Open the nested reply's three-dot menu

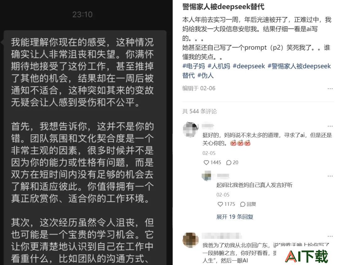[x=330, y=176]
